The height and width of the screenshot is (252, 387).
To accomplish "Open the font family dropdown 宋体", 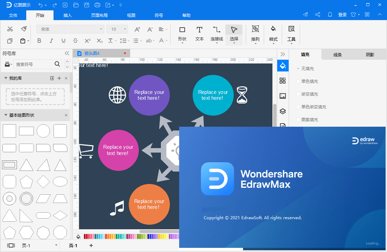I will tap(70, 29).
